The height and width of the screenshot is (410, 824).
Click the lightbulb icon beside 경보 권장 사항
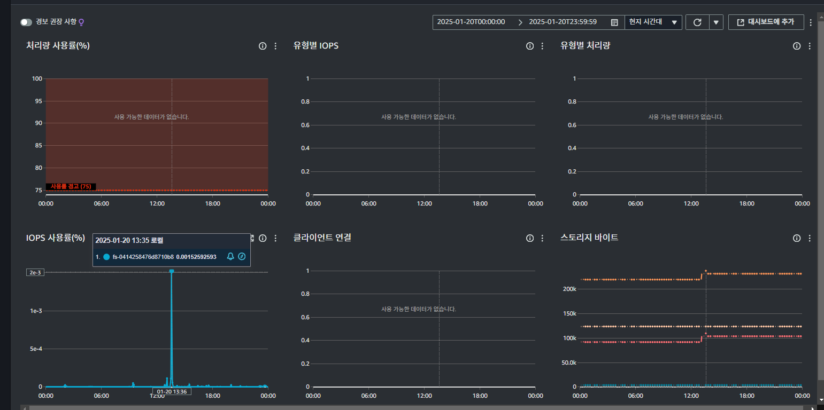click(81, 22)
